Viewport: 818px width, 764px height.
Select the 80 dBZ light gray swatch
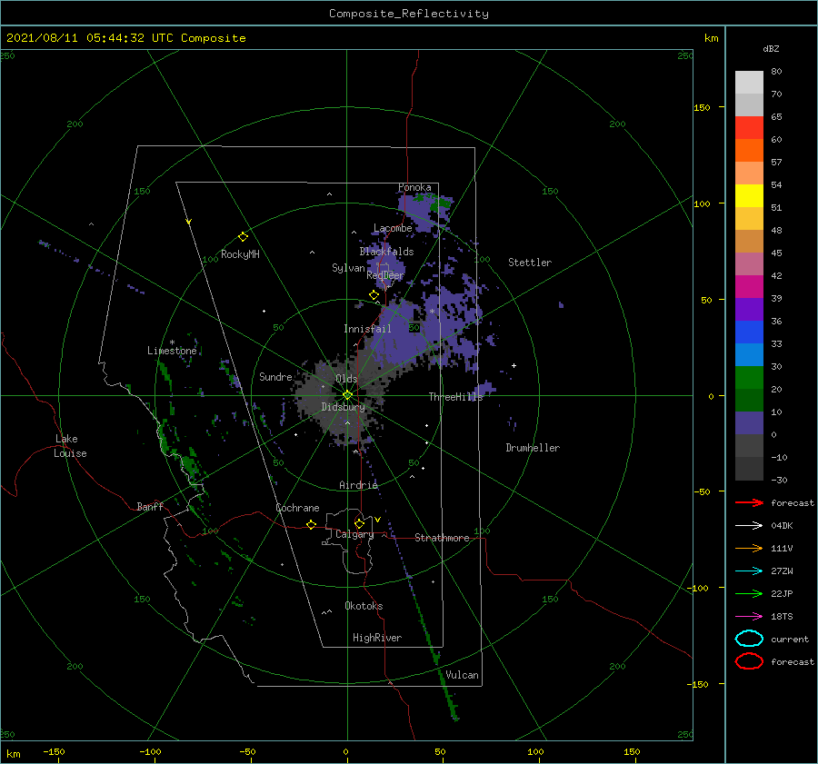749,82
